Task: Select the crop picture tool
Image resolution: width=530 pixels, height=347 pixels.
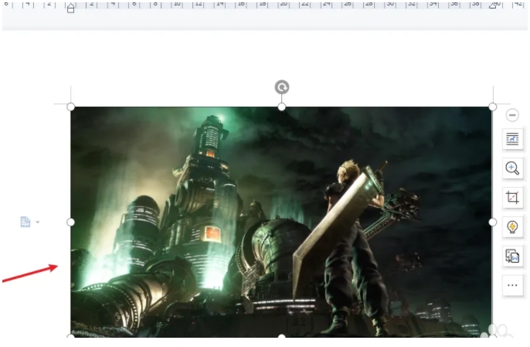Action: [x=512, y=198]
